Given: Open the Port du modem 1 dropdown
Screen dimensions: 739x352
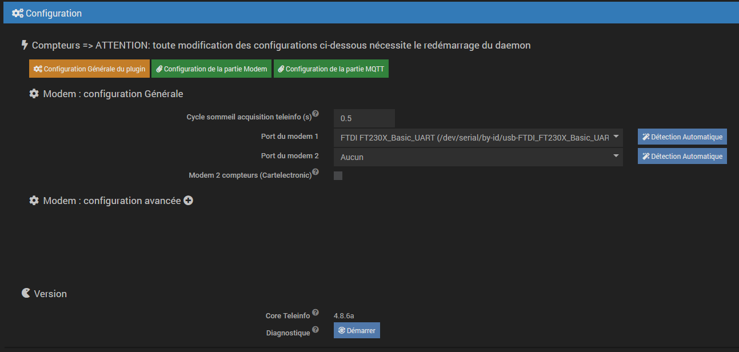Looking at the screenshot, I should 478,137.
